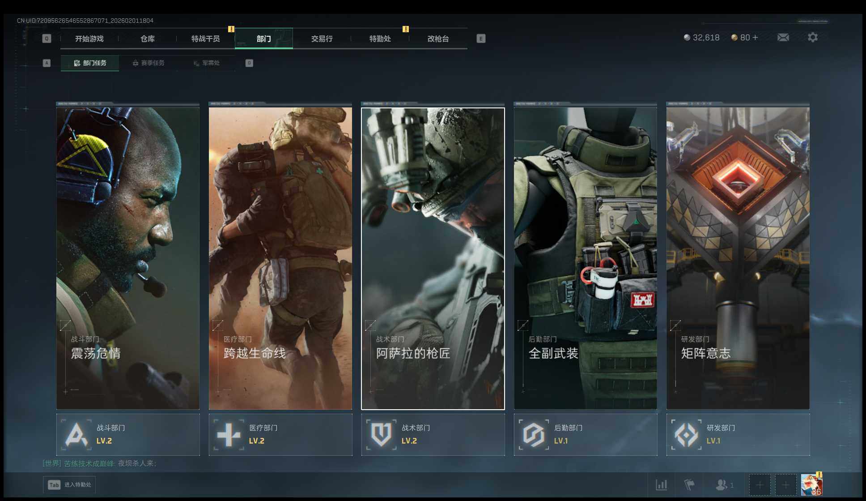Click the 研发部门 diamond icon
The width and height of the screenshot is (866, 501).
686,434
